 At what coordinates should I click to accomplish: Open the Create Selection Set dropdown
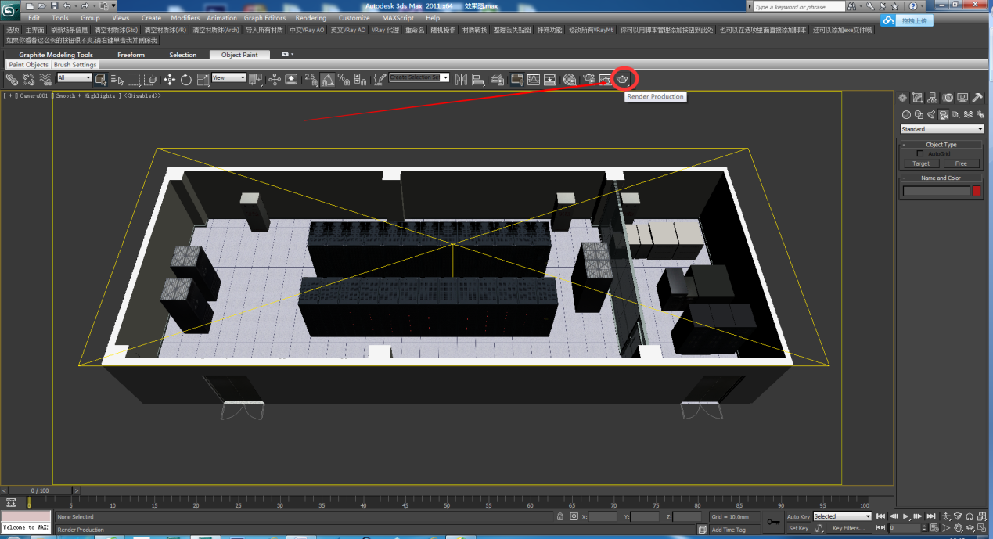419,78
